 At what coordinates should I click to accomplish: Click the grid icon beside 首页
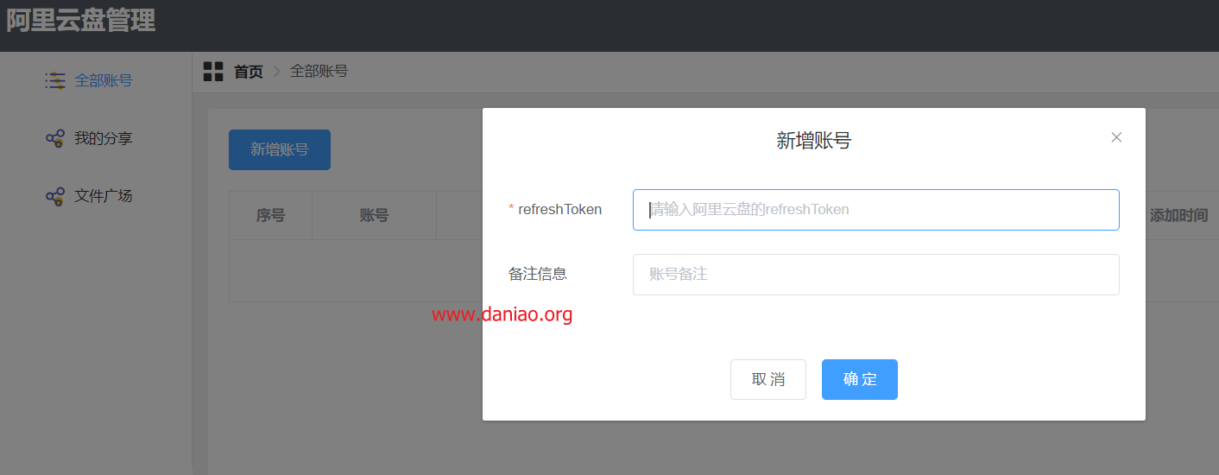213,72
